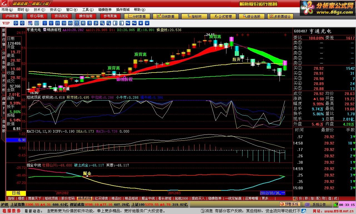Click the grid table view icon
This screenshot has height=214, width=356.
(x=37, y=23)
